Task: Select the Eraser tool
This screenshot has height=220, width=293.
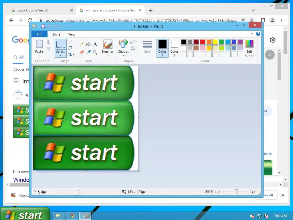Action: pos(82,52)
